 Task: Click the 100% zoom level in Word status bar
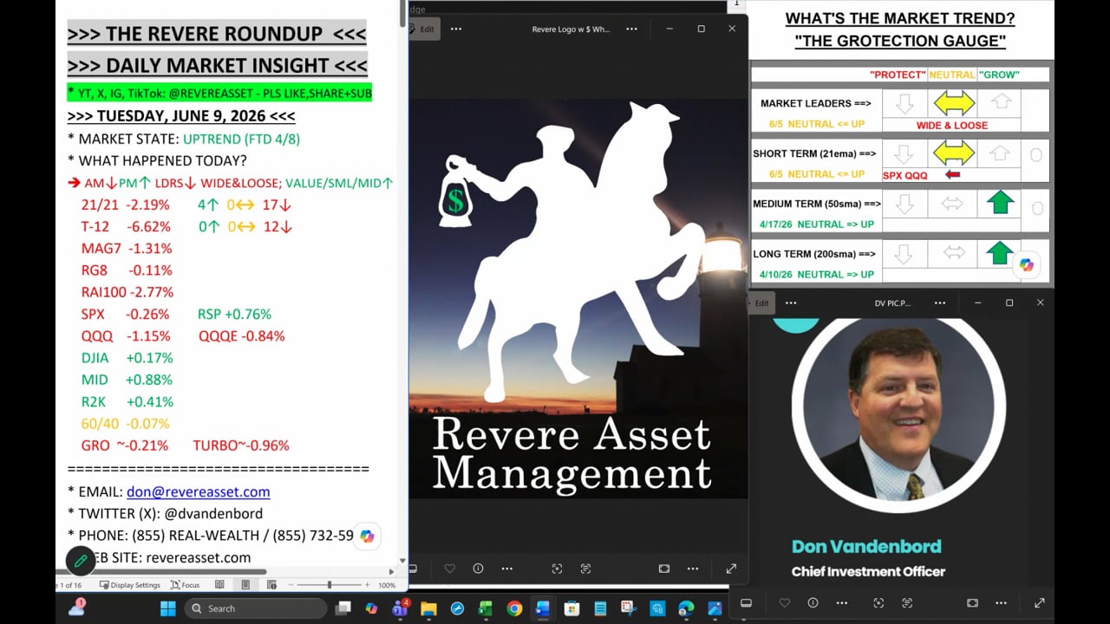(387, 585)
